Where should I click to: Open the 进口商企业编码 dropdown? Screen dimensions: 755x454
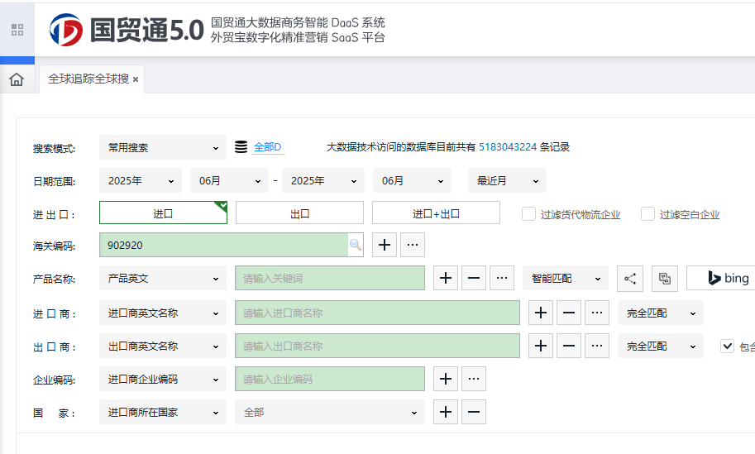(x=163, y=379)
